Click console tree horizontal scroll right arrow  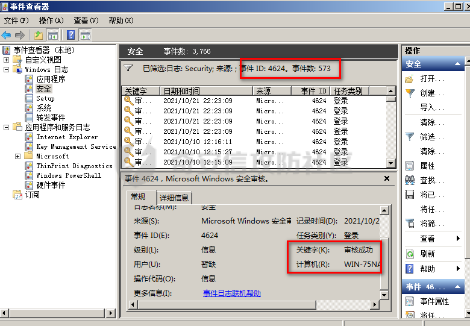coord(111,313)
